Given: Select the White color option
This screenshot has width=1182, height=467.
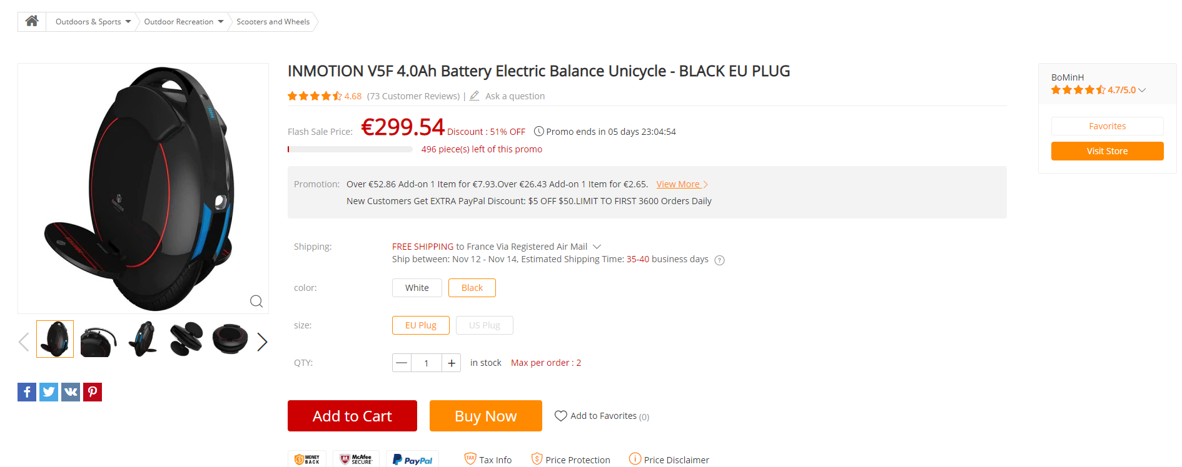Looking at the screenshot, I should coord(417,288).
